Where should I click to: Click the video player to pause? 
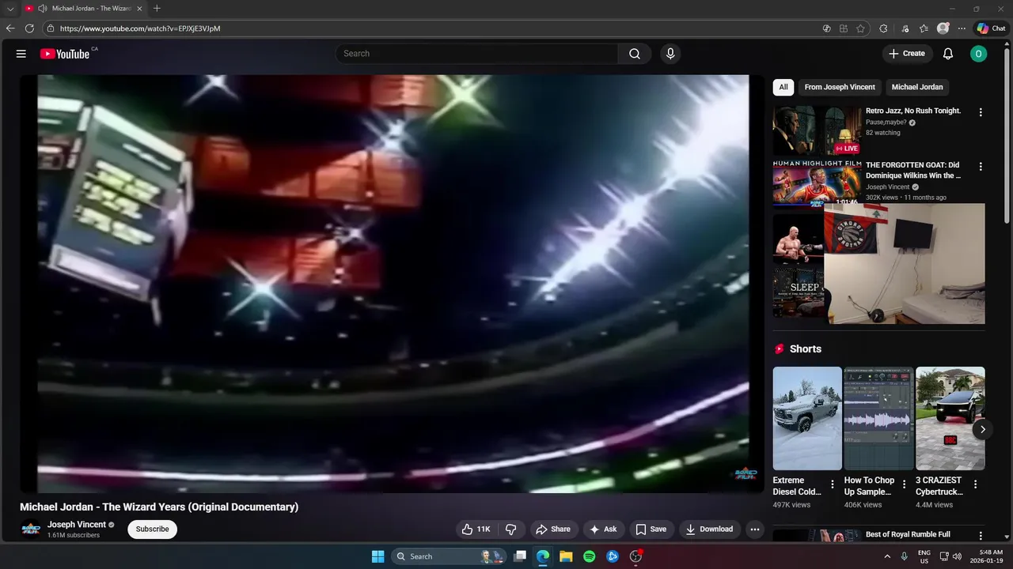tap(393, 284)
